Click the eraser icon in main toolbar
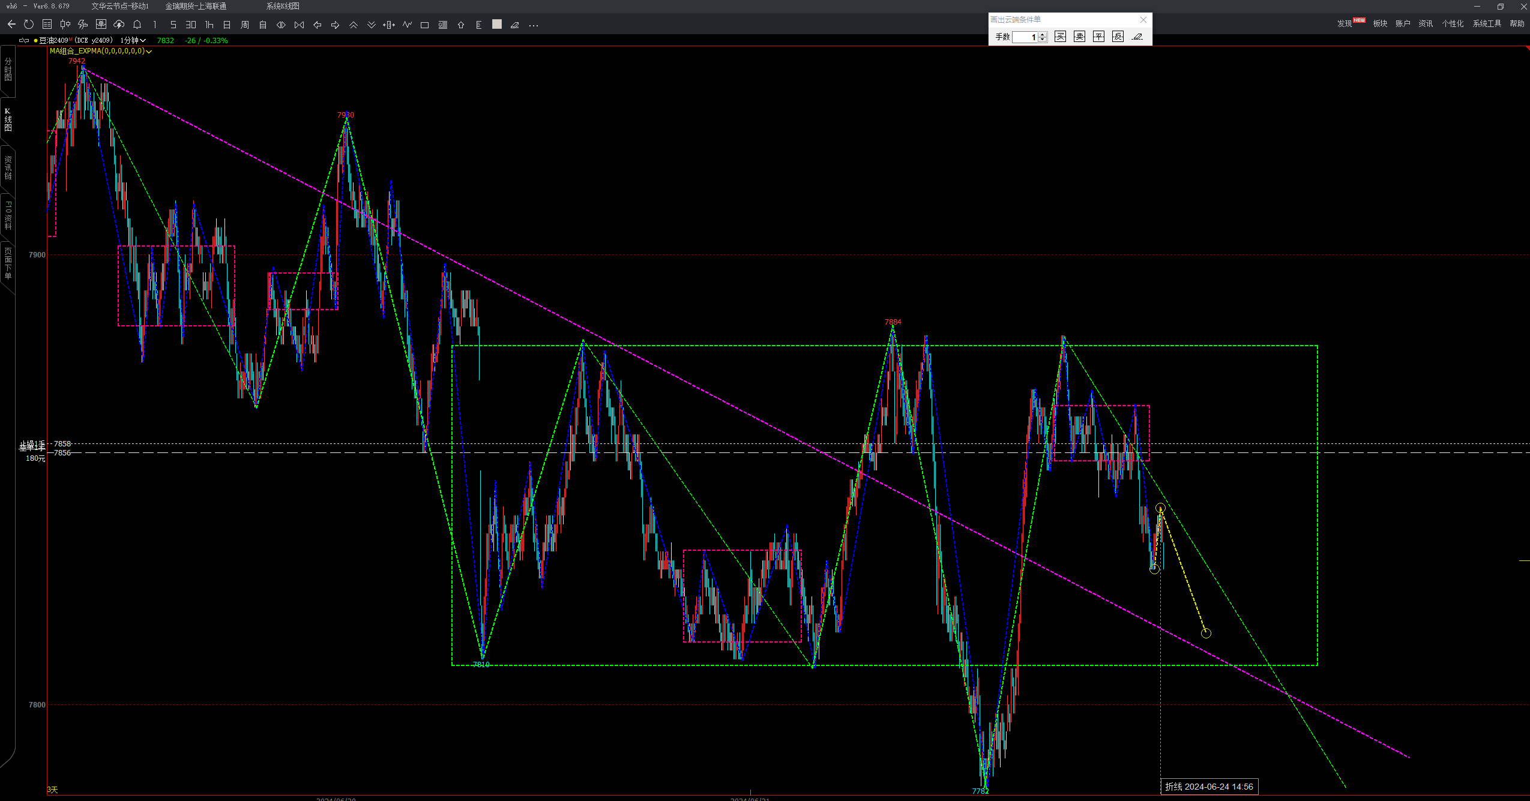This screenshot has height=801, width=1530. point(514,25)
